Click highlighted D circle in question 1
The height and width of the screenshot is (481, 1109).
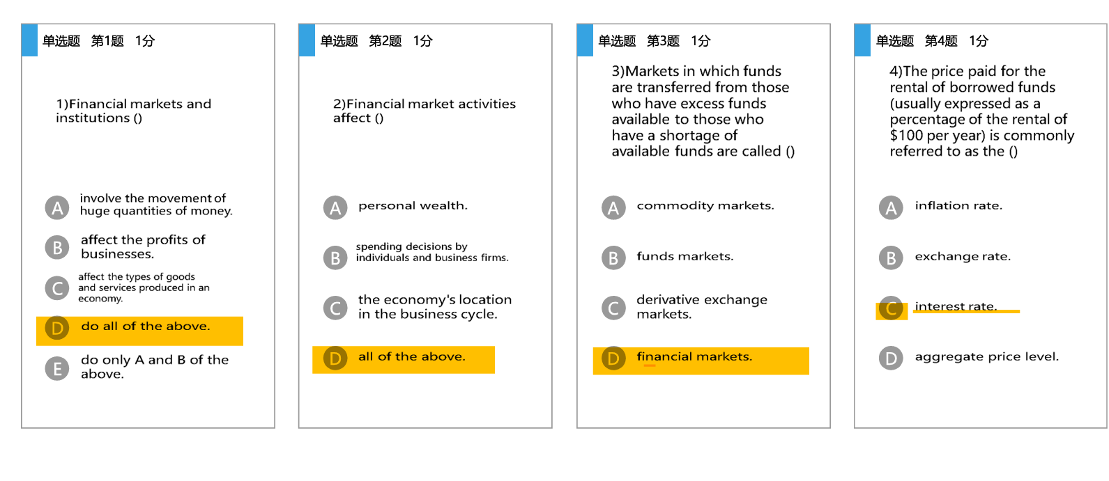click(57, 329)
